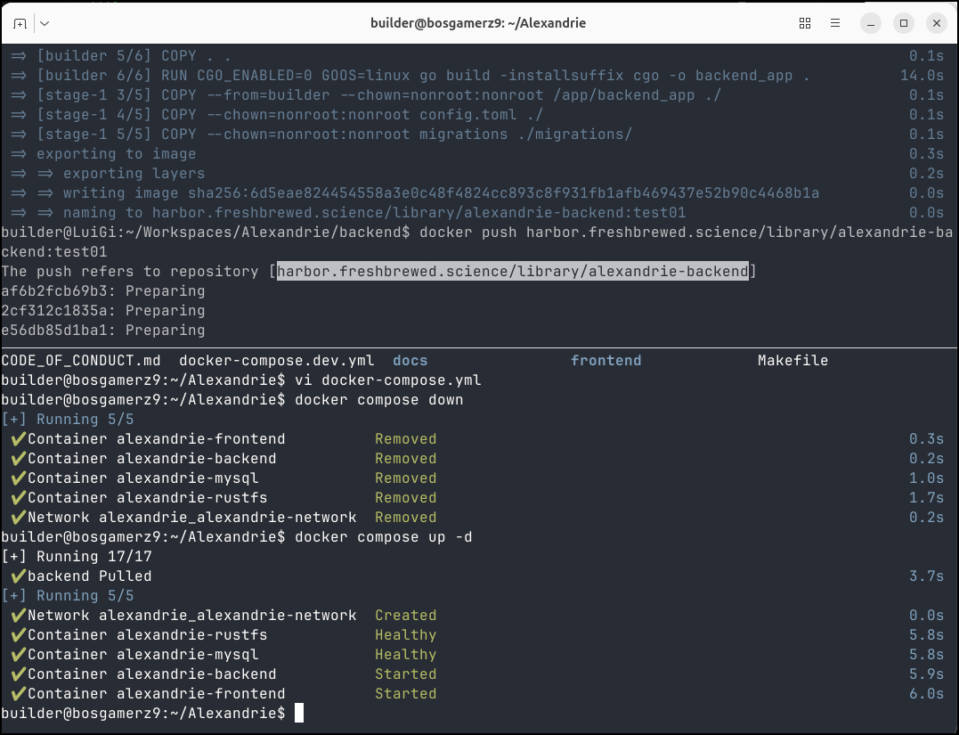This screenshot has height=735, width=959.
Task: Click the window title builder@bosgamerz9: ~/Alexandrie
Action: pyautogui.click(x=478, y=23)
